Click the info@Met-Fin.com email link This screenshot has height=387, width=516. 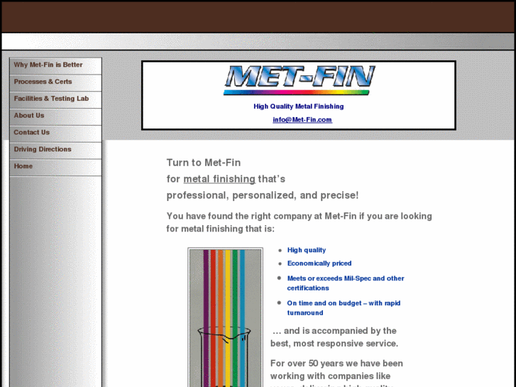pyautogui.click(x=302, y=120)
